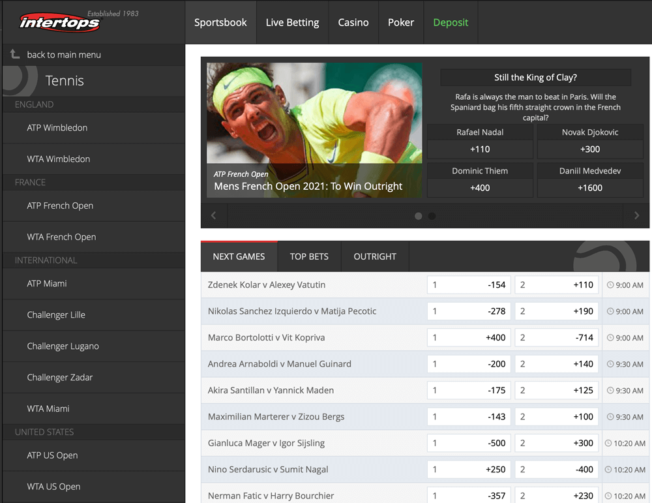
Task: Open Nino Serdarusic v Sumit Nagal match
Action: (268, 469)
